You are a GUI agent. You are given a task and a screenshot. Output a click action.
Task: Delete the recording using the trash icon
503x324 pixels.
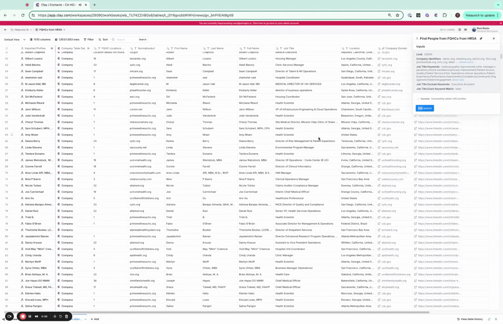click(x=66, y=316)
